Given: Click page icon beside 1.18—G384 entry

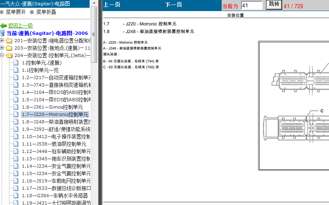Looking at the screenshot, I should [x=16, y=196].
